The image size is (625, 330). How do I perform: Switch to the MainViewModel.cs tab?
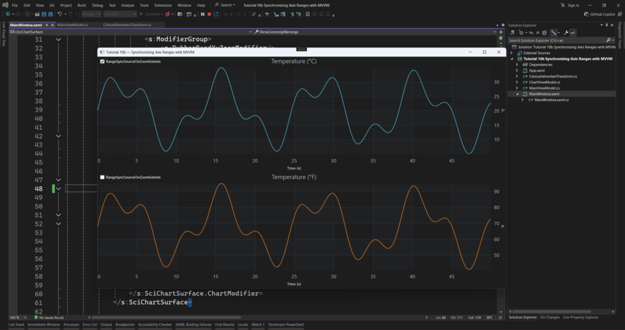(72, 25)
